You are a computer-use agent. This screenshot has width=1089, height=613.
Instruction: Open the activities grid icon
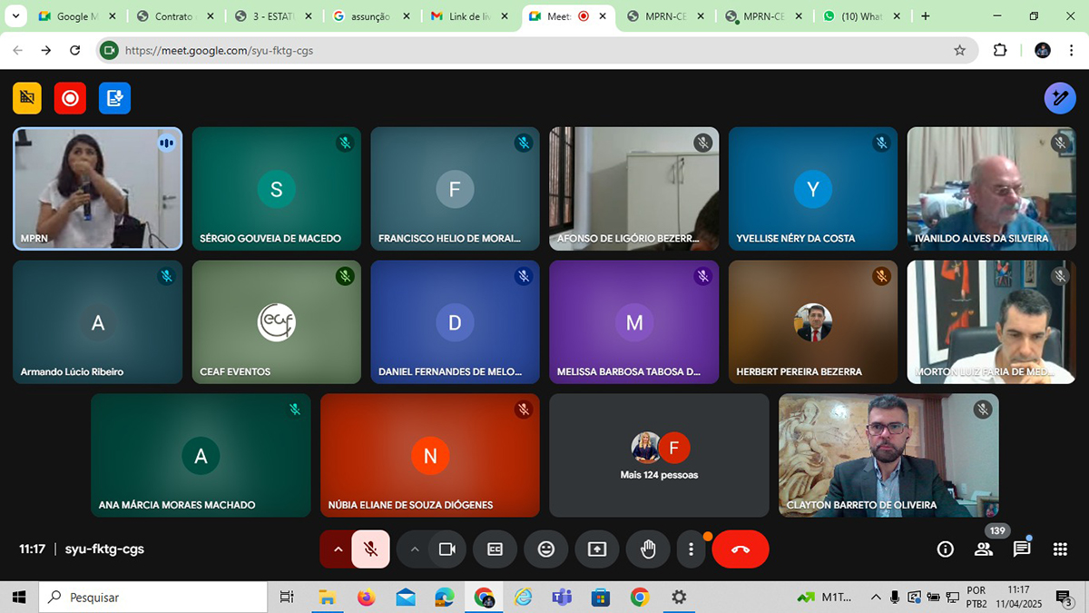coord(1060,549)
